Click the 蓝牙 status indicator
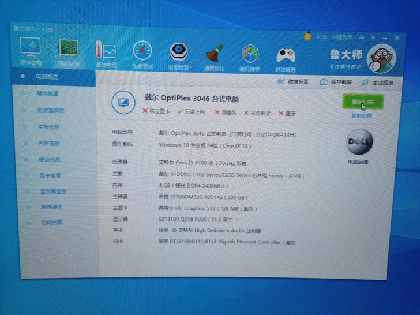 click(x=287, y=114)
